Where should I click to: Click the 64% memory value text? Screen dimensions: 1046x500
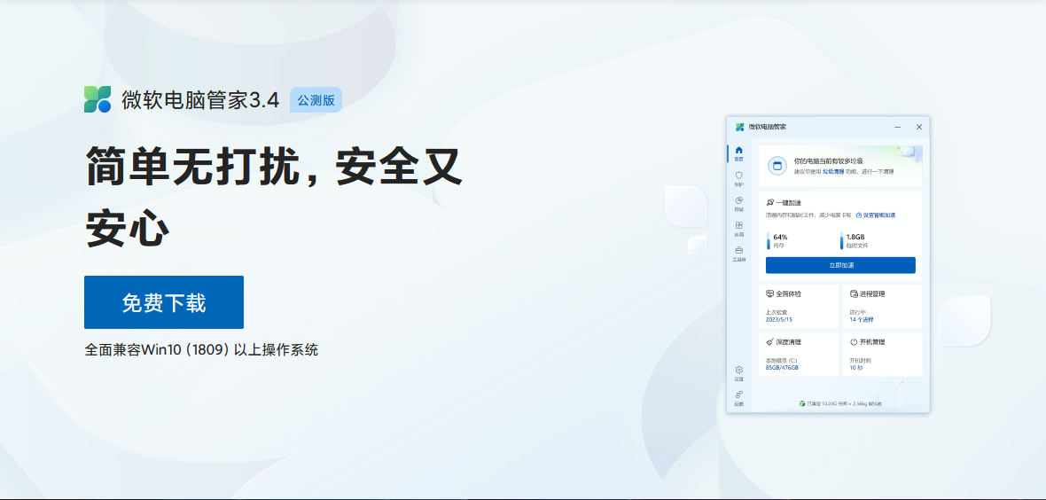780,237
